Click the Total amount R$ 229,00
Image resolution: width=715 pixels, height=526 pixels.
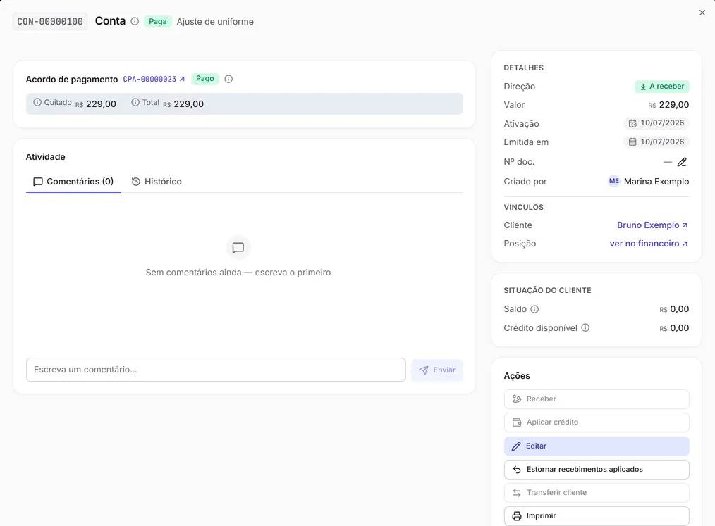pyautogui.click(x=183, y=104)
